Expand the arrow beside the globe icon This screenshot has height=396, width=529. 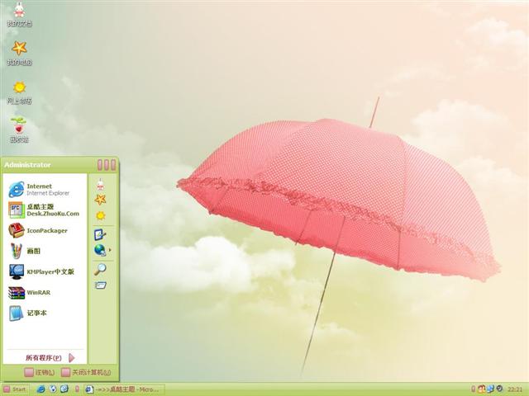[110, 250]
